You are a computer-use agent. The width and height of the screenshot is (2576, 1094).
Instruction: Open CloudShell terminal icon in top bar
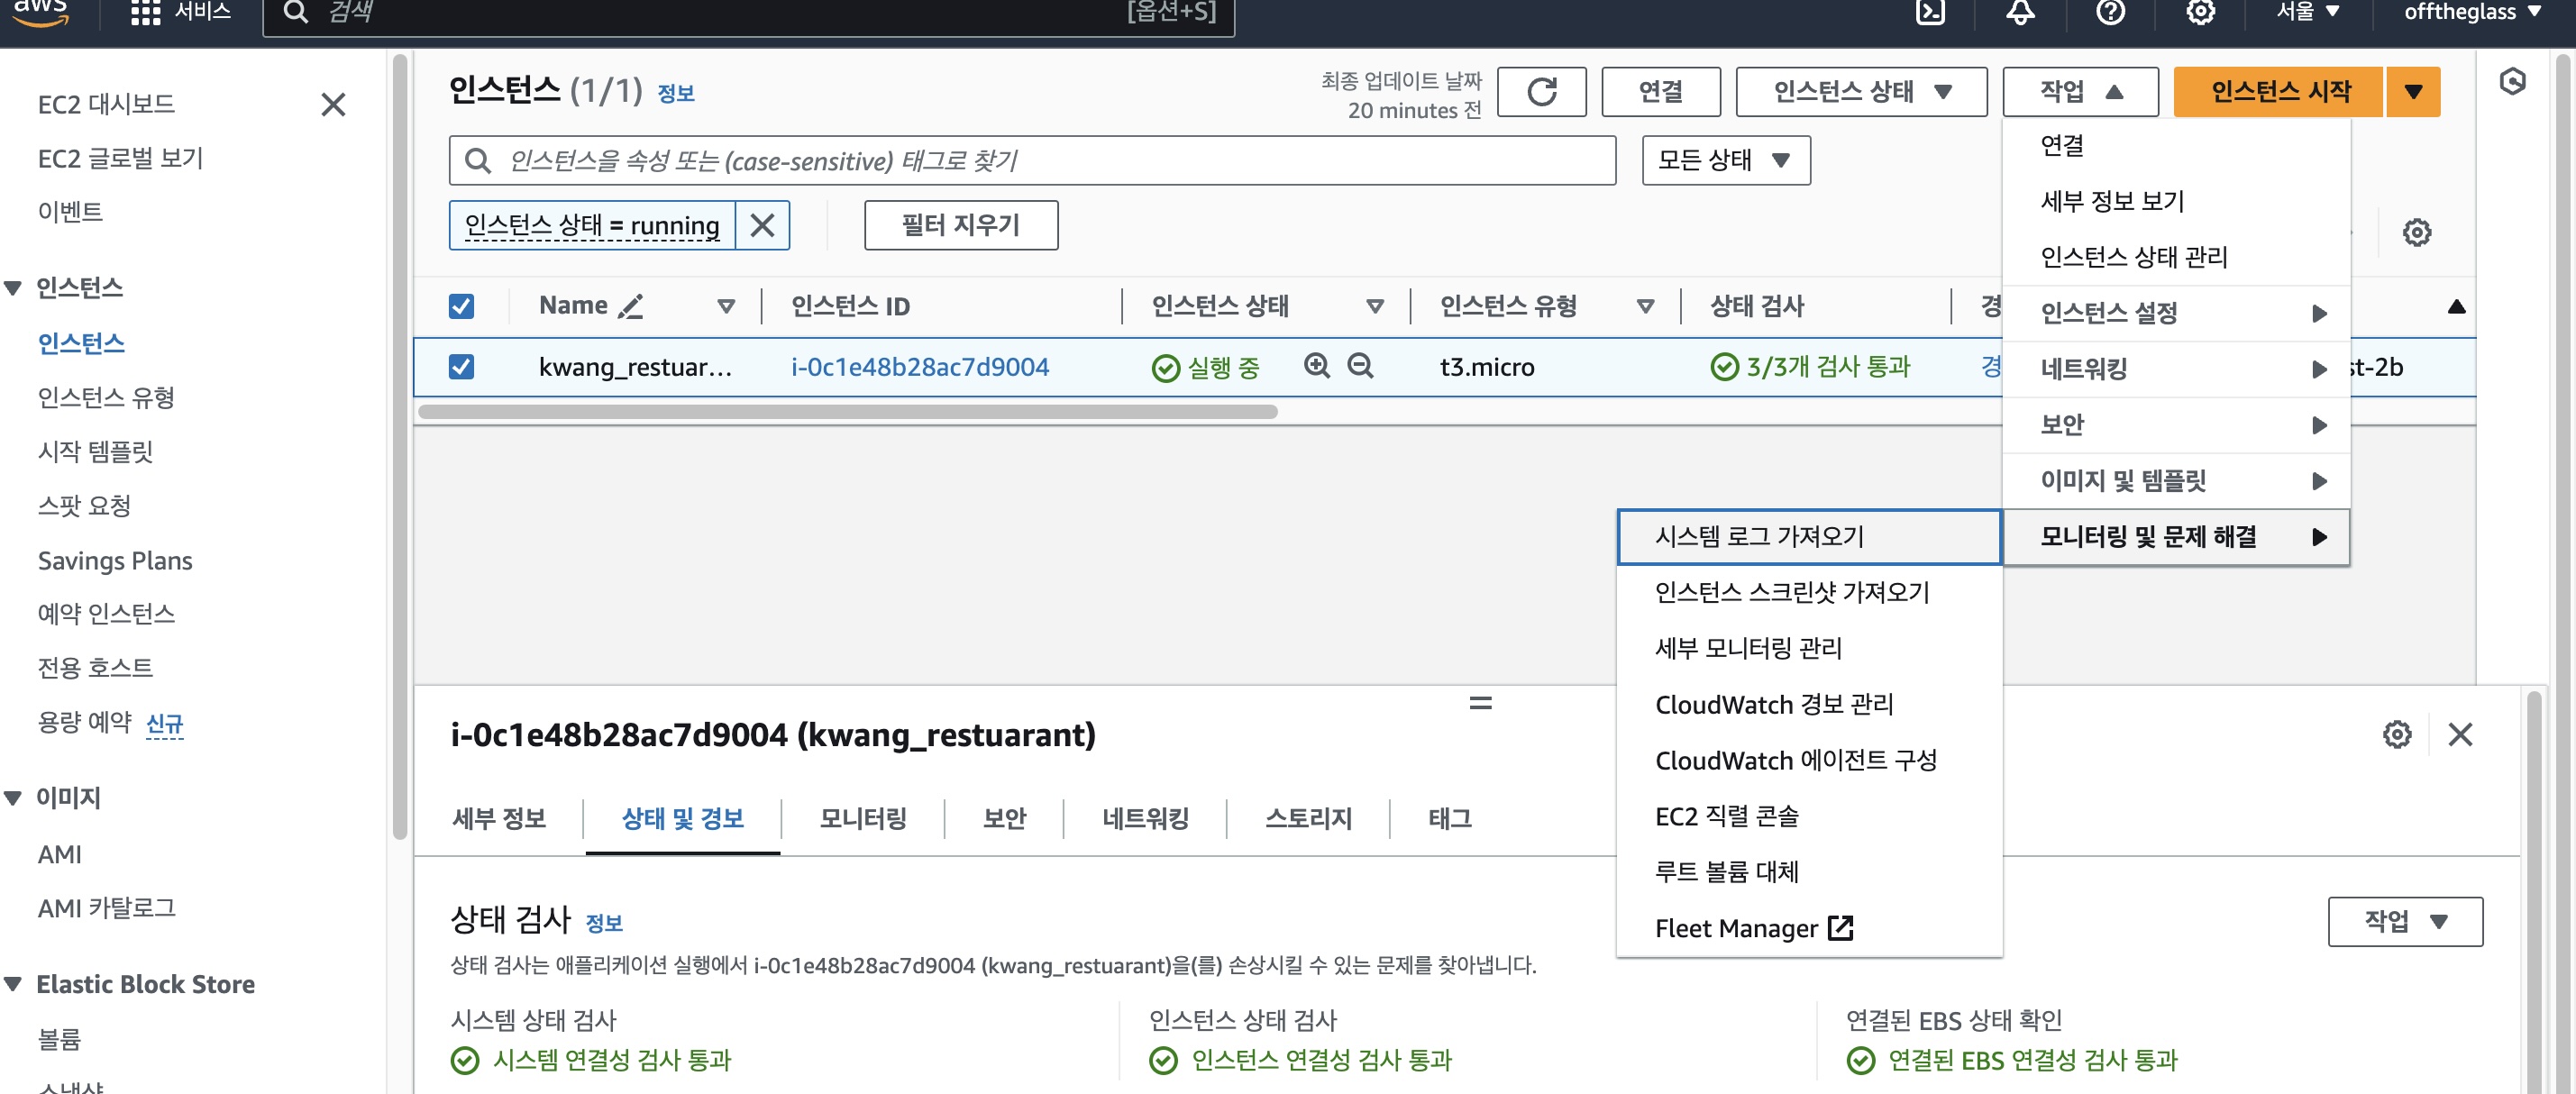(1929, 12)
